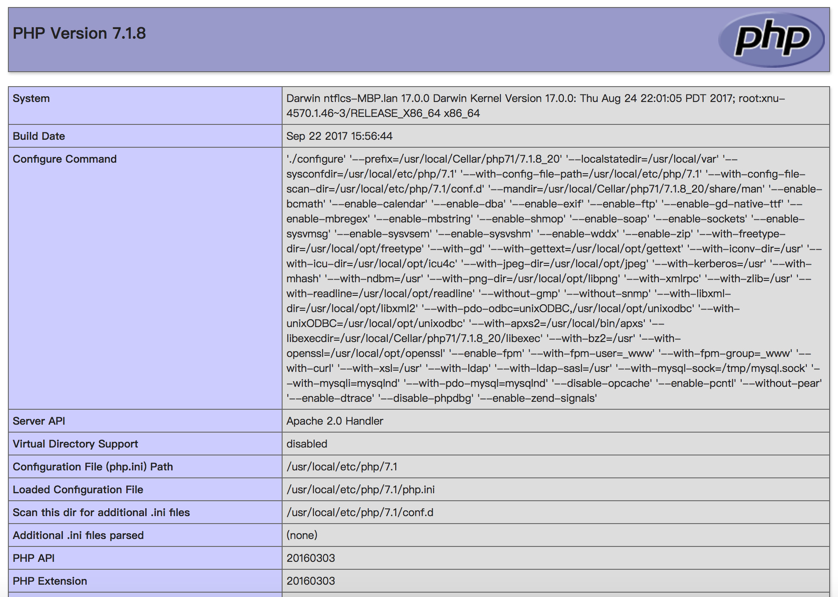This screenshot has width=838, height=597.
Task: Click the 'System' row label
Action: [x=31, y=98]
